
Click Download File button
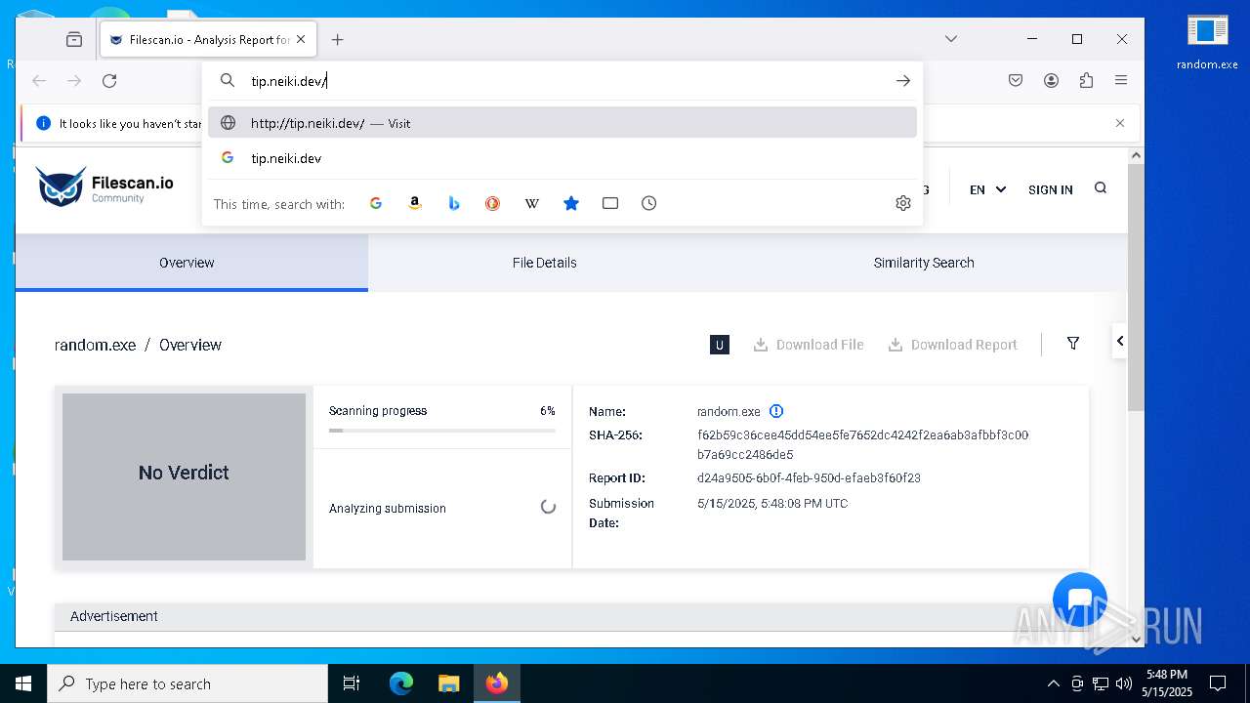pos(809,345)
